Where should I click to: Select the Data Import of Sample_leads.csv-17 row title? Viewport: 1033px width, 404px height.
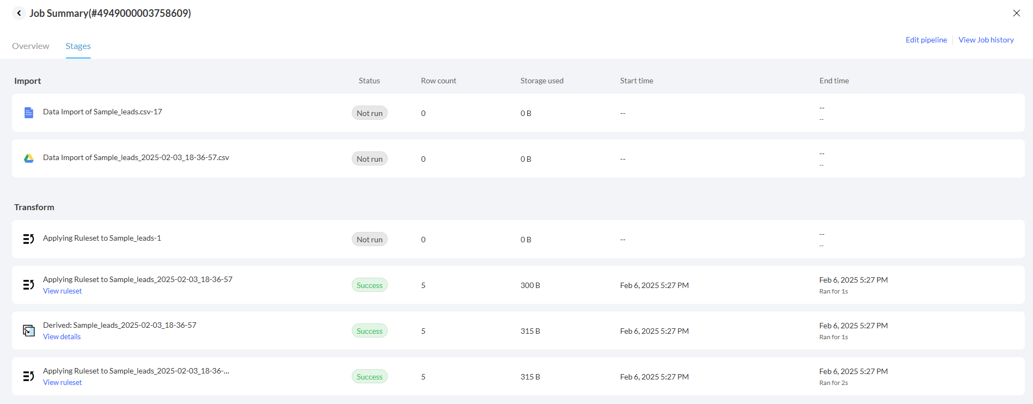click(x=102, y=112)
